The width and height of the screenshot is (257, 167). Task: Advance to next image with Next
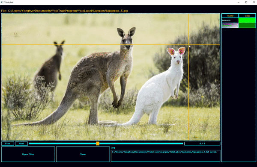coord(21,144)
